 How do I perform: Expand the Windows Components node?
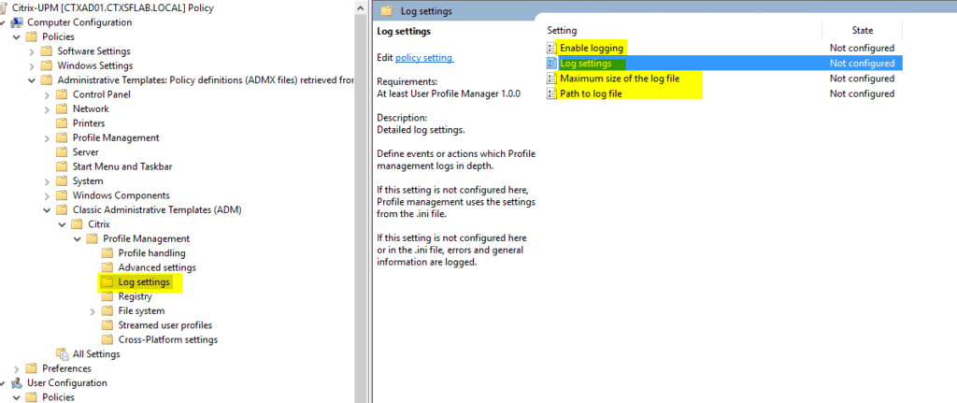pos(47,195)
